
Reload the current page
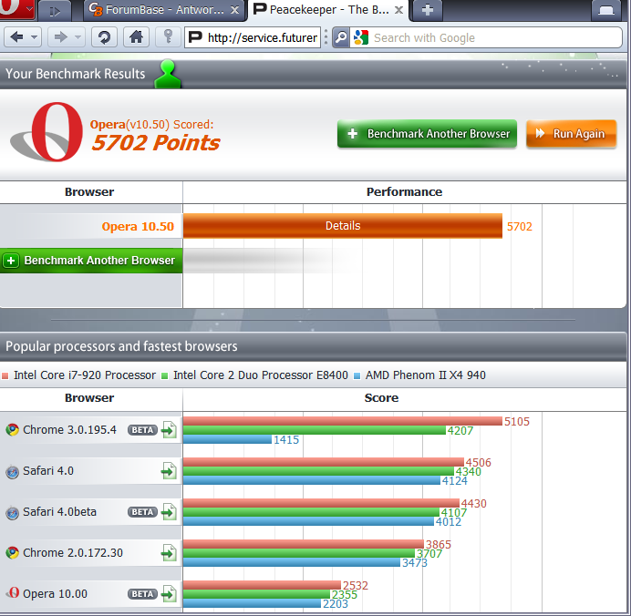click(104, 37)
